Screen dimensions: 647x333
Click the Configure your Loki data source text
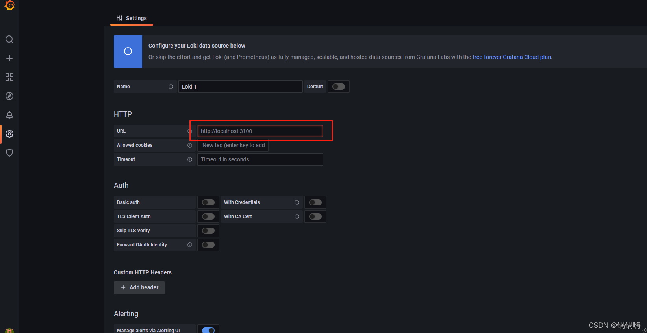coord(197,46)
